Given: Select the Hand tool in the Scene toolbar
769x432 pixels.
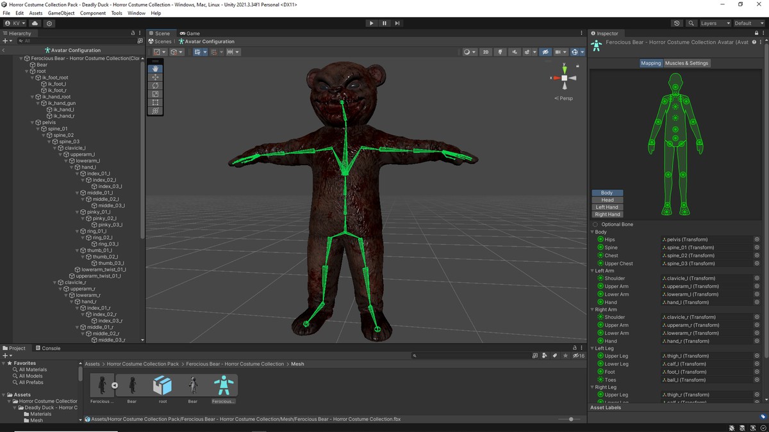Looking at the screenshot, I should coord(154,69).
